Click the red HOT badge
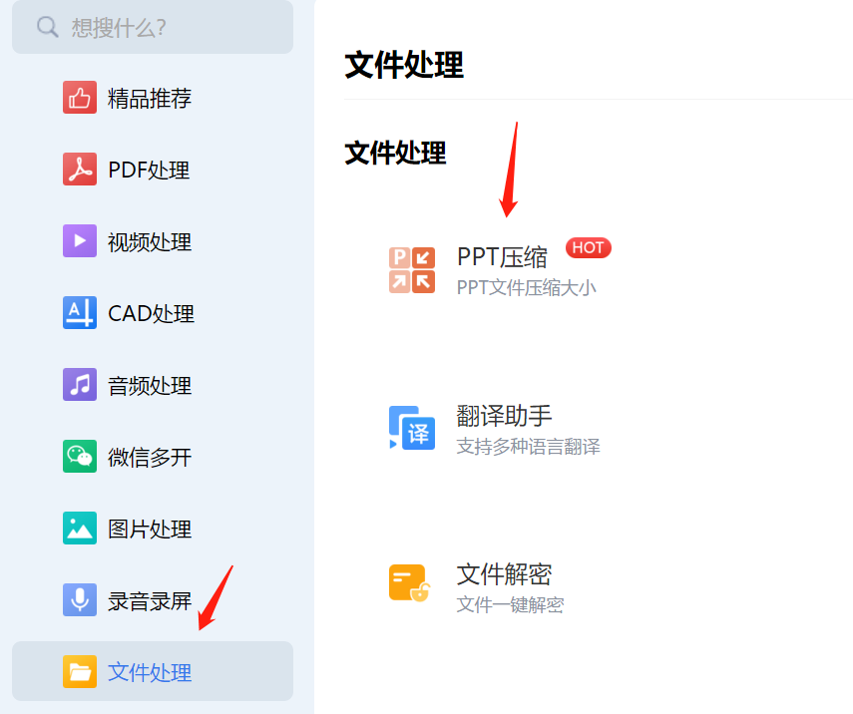The width and height of the screenshot is (853, 714). point(588,248)
